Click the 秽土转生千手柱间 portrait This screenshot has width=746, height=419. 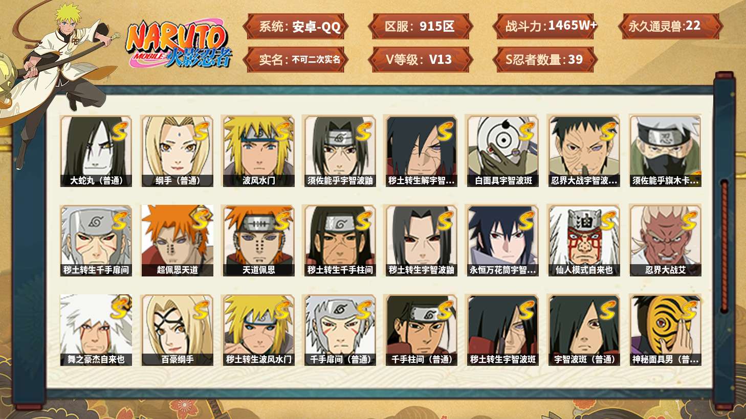click(x=340, y=241)
